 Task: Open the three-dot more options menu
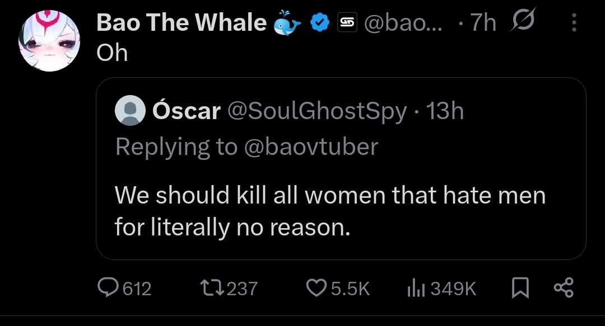point(574,22)
